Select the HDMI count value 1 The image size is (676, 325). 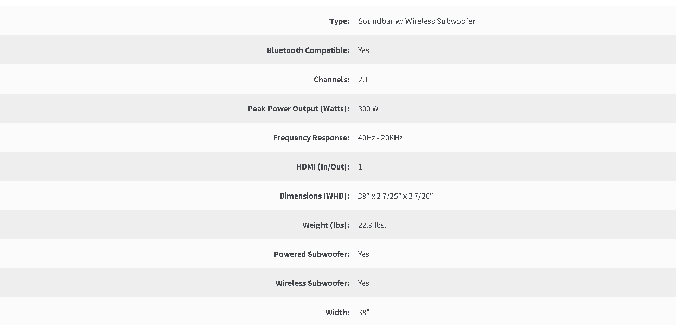(x=360, y=167)
